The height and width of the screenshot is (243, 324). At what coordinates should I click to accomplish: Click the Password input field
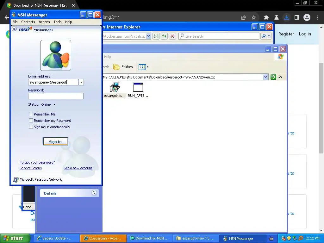[56, 96]
